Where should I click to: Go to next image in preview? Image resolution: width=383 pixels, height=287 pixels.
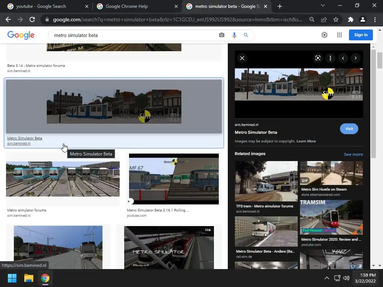(x=355, y=58)
